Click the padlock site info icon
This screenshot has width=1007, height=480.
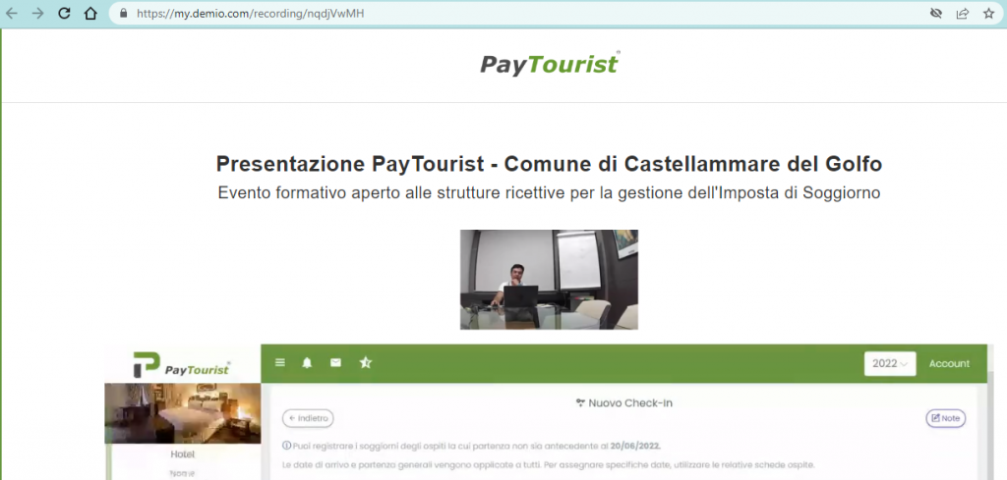123,14
